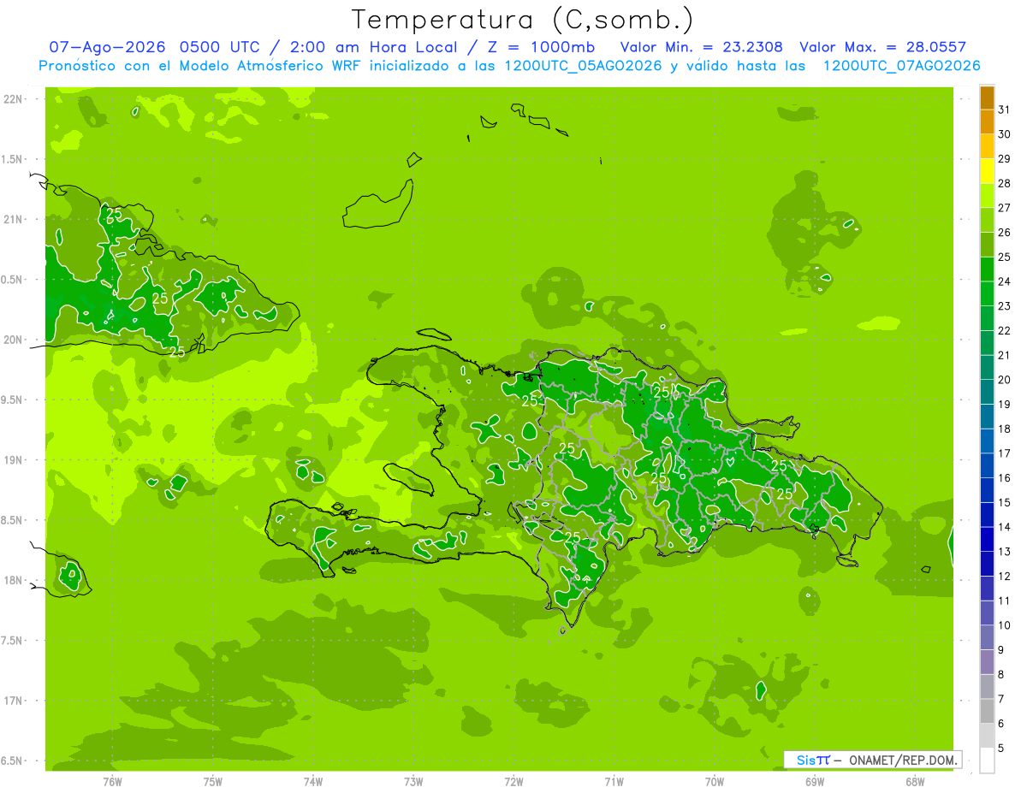This screenshot has height=793, width=1027.
Task: Click the '74W' longitude axis label
Action: pos(312,781)
